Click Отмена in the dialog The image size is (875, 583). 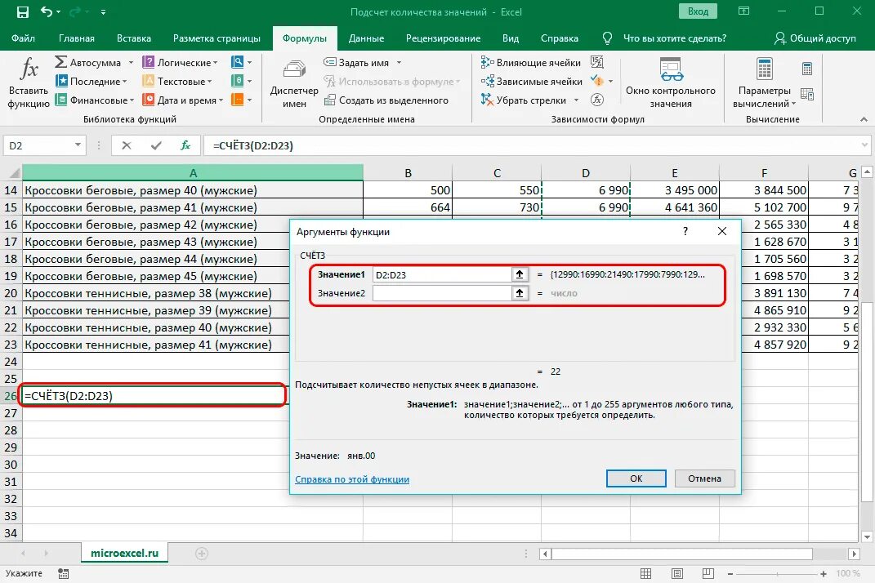point(704,478)
